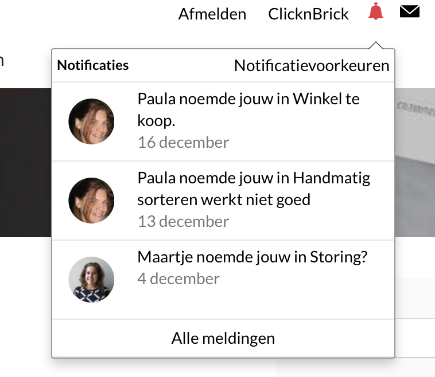Image resolution: width=435 pixels, height=377 pixels.
Task: Click the red notification bell icon
Action: point(376,12)
